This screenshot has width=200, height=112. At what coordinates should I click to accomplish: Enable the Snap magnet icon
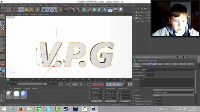3,63
